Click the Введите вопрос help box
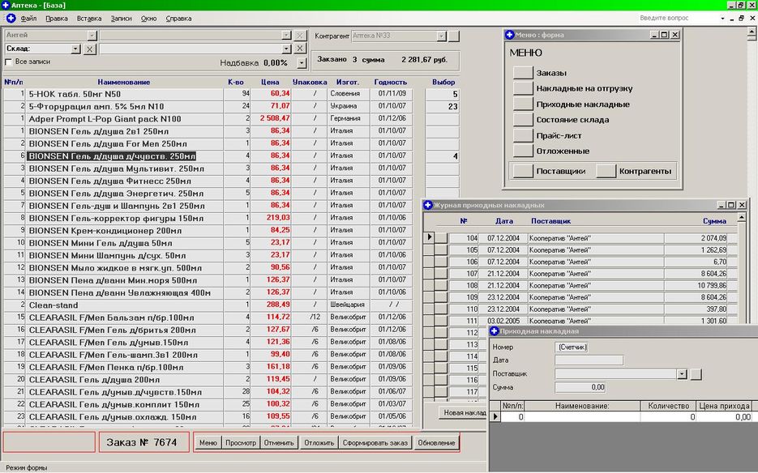The width and height of the screenshot is (758, 473). click(678, 19)
